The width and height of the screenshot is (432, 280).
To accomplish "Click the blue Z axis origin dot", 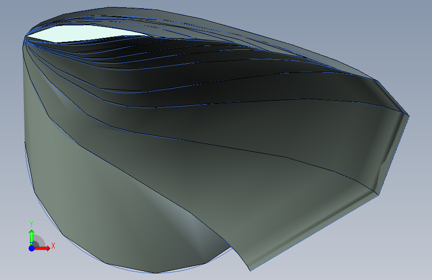I will point(31,248).
